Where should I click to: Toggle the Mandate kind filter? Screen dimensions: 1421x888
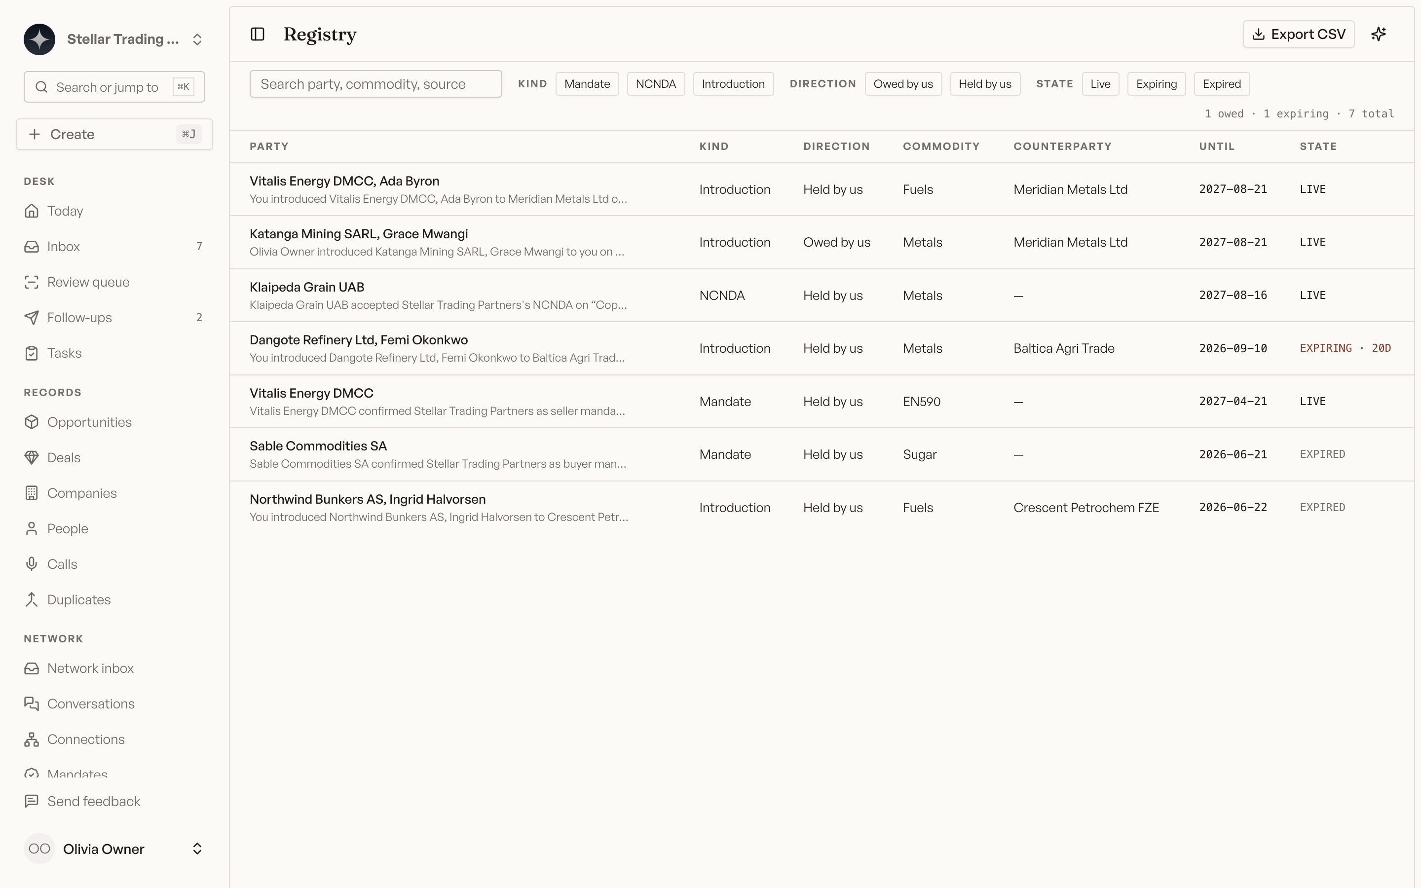tap(587, 84)
